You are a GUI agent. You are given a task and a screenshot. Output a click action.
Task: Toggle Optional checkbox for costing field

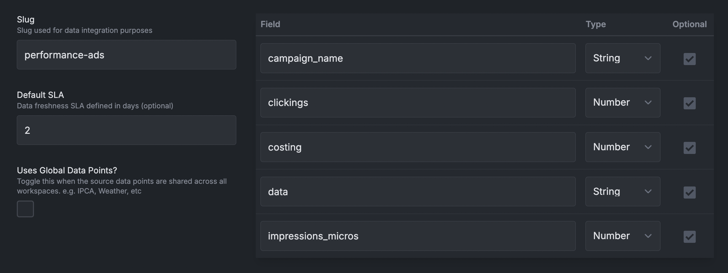tap(689, 148)
